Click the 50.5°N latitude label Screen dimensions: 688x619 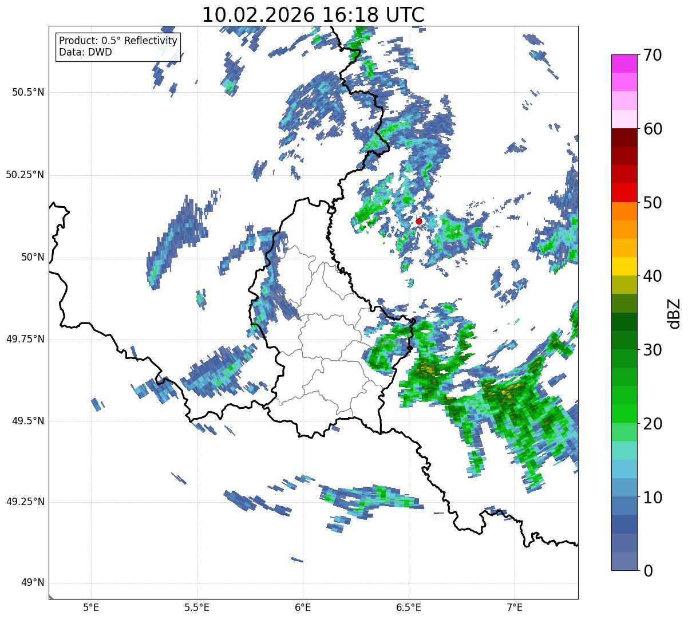click(27, 93)
